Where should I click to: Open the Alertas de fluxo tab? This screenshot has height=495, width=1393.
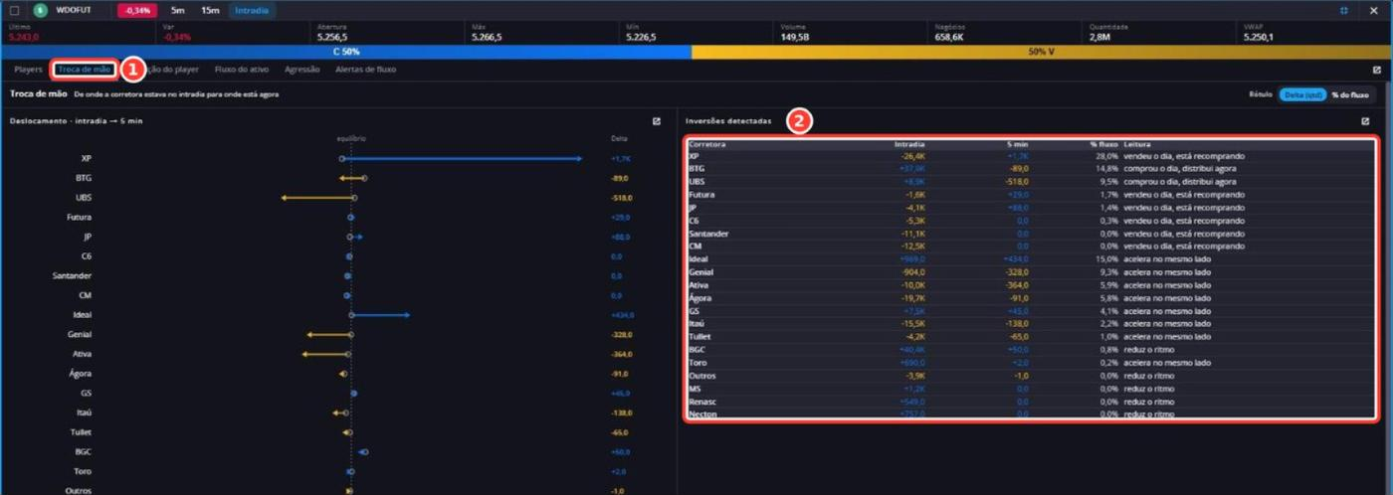[366, 70]
